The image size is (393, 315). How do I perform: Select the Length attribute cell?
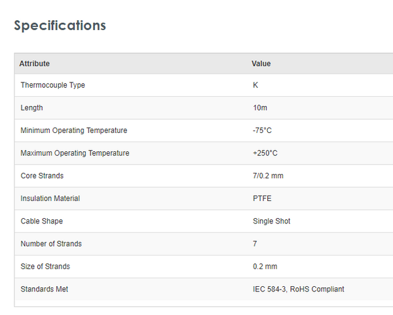(x=32, y=108)
